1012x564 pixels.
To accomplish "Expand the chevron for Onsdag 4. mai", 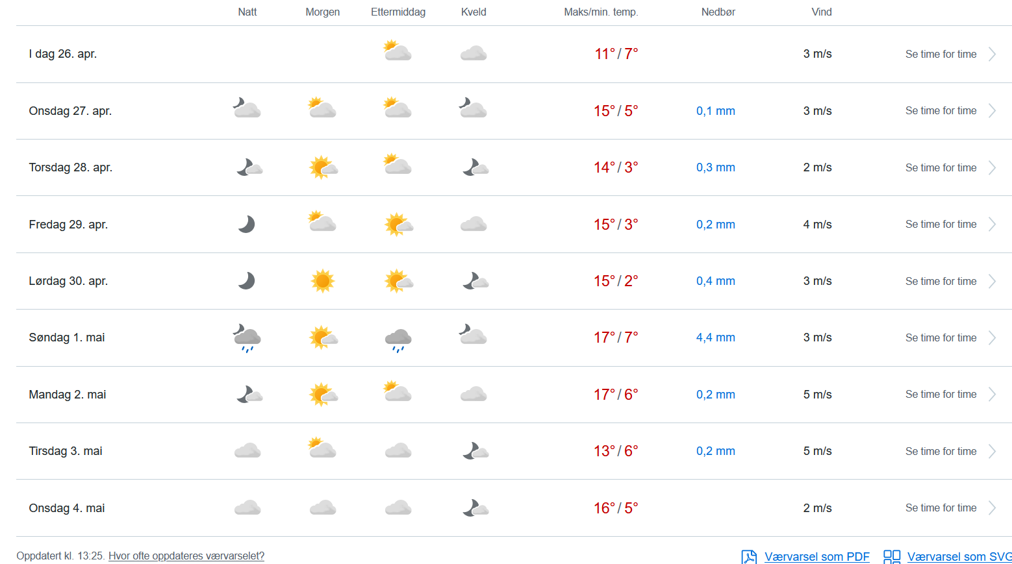I will (x=993, y=508).
